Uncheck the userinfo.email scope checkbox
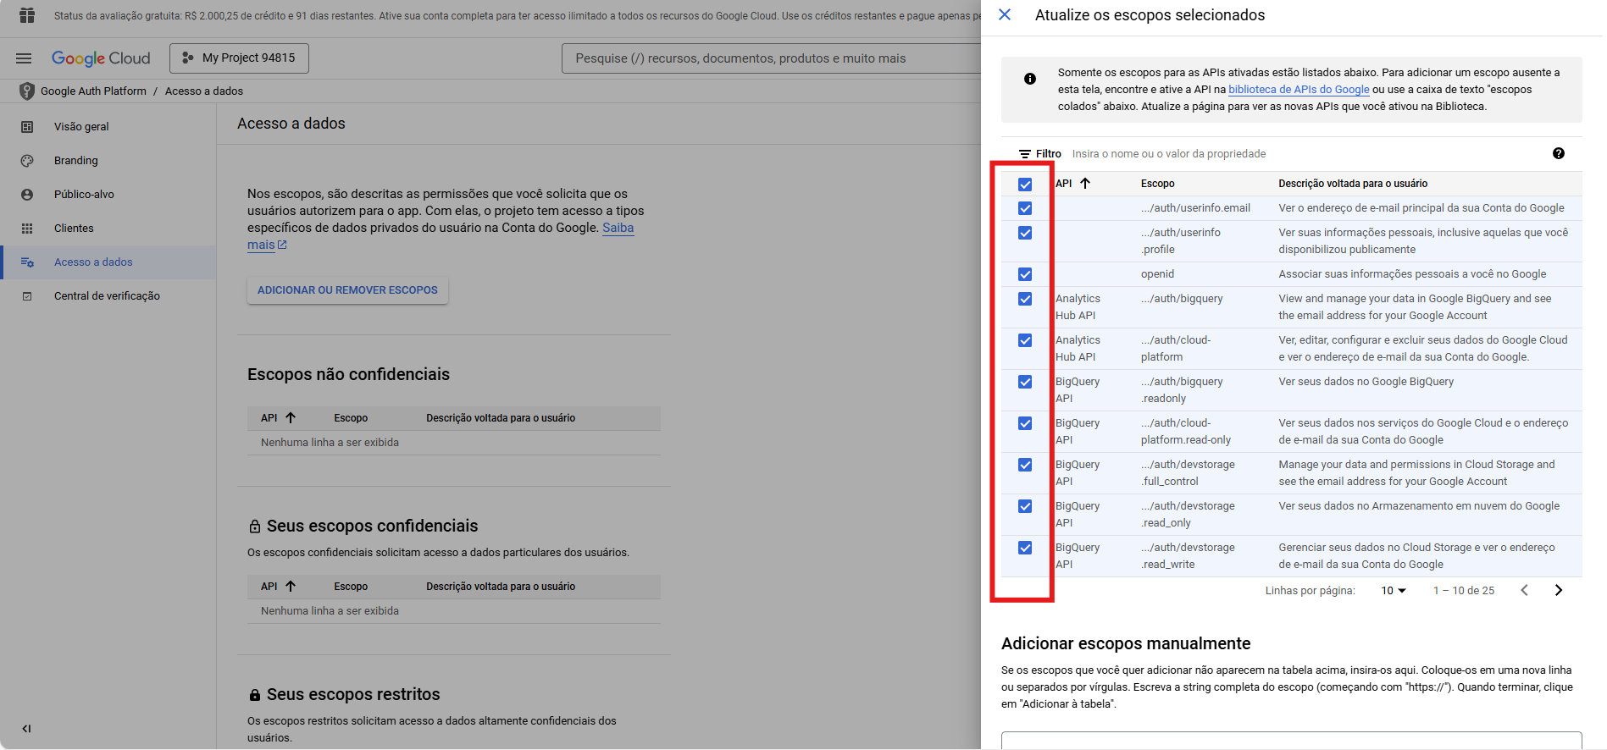 click(1025, 208)
